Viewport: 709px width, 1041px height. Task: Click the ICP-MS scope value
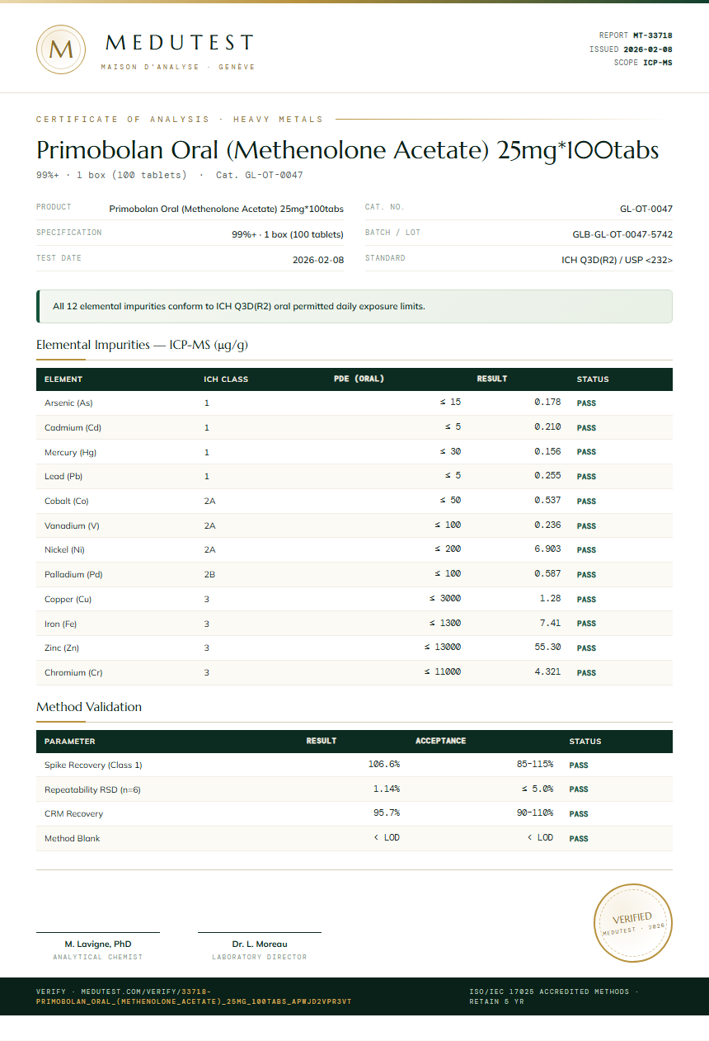(x=658, y=63)
